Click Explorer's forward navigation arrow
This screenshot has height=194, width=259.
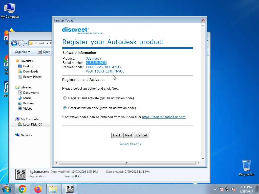(21, 43)
